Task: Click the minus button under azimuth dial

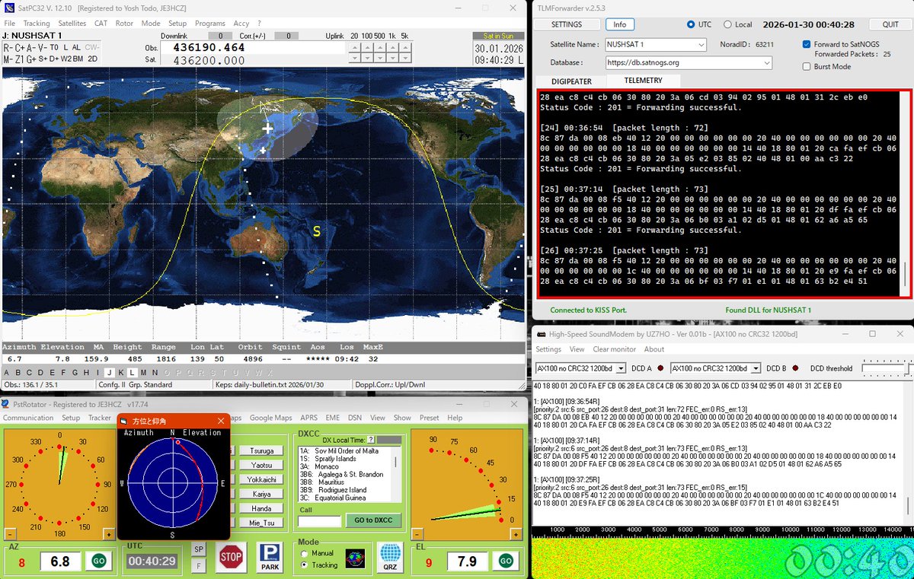Action: (10, 534)
